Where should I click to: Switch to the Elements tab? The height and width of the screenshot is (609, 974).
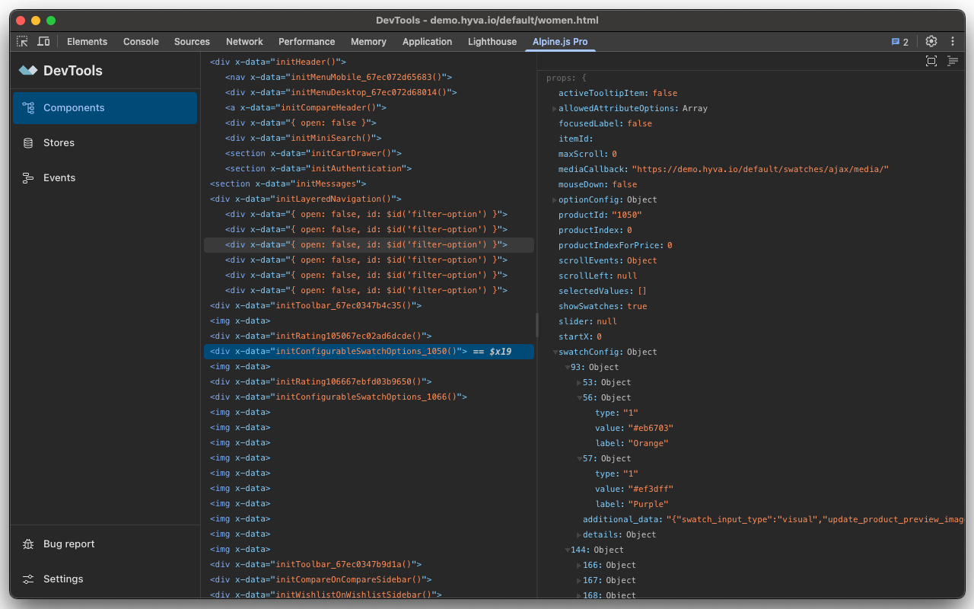click(x=87, y=42)
